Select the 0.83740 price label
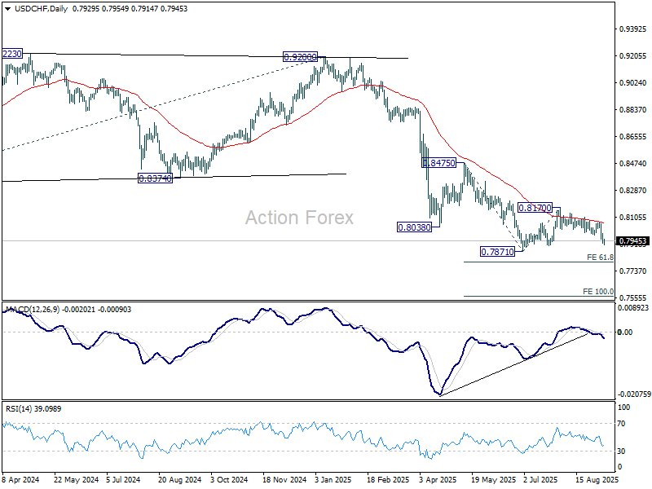This screenshot has height=489, width=652. [155, 178]
